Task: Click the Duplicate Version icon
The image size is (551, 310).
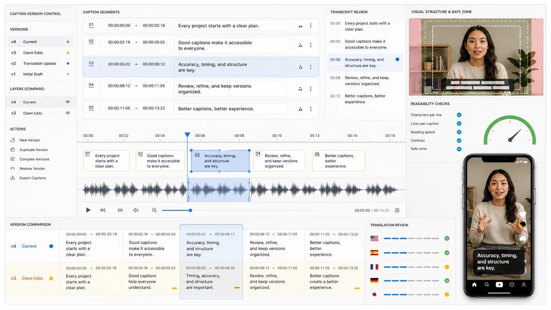Action: coord(12,150)
